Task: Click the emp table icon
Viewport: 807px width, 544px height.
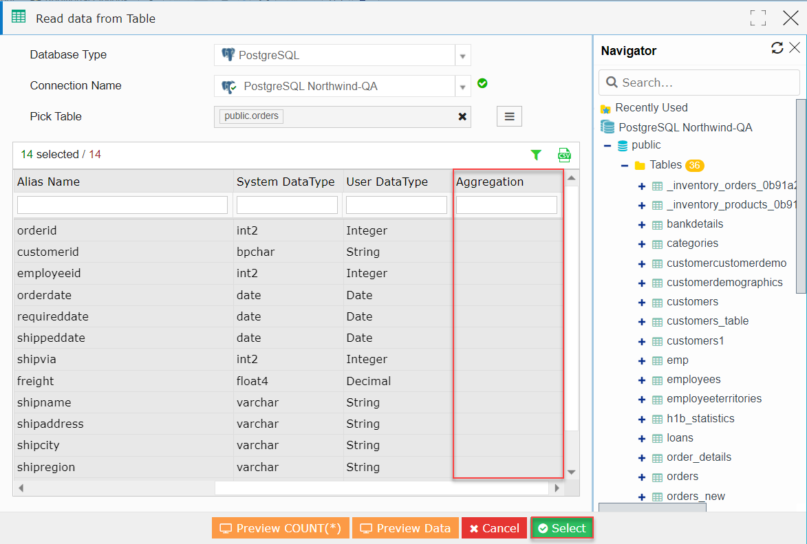Action: tap(657, 361)
